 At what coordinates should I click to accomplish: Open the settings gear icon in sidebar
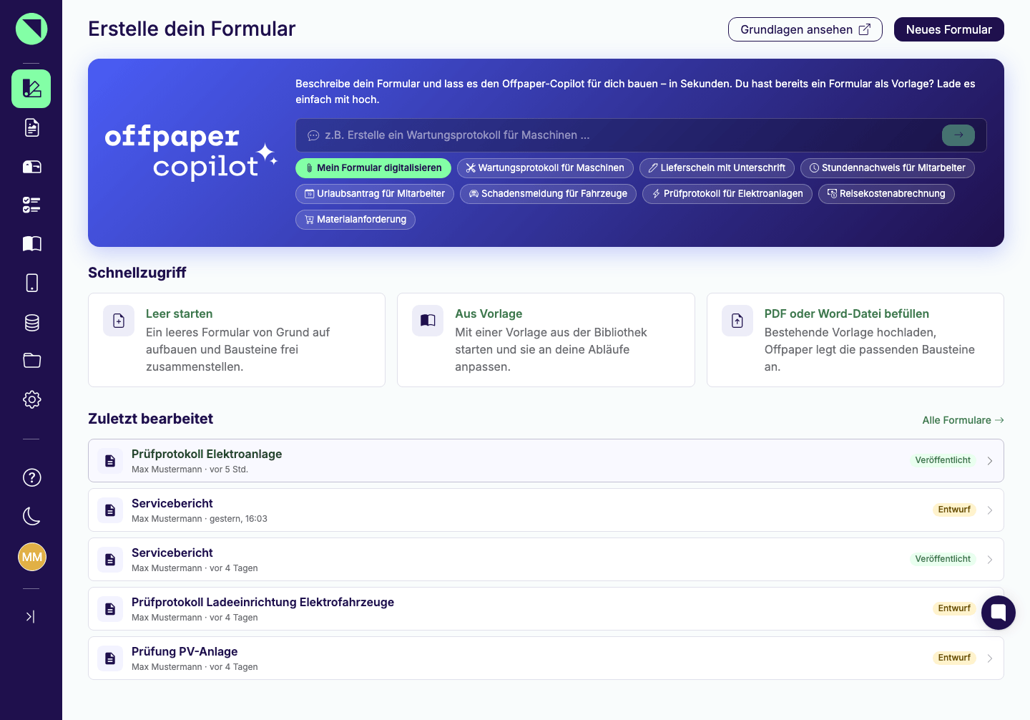[31, 399]
